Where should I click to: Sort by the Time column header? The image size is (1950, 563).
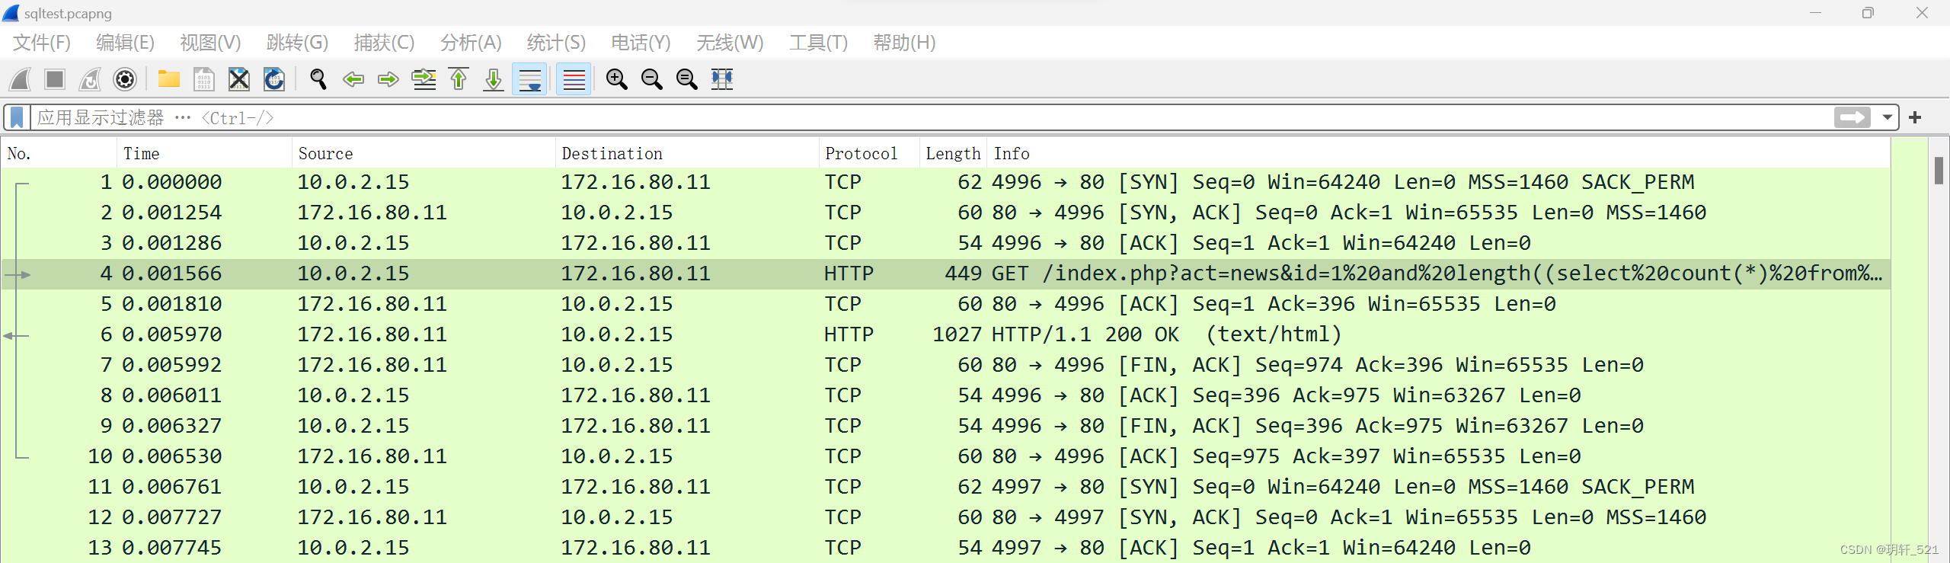[205, 153]
